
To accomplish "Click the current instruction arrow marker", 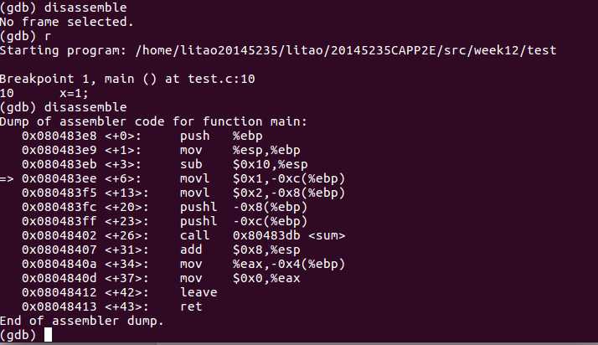I will point(8,178).
